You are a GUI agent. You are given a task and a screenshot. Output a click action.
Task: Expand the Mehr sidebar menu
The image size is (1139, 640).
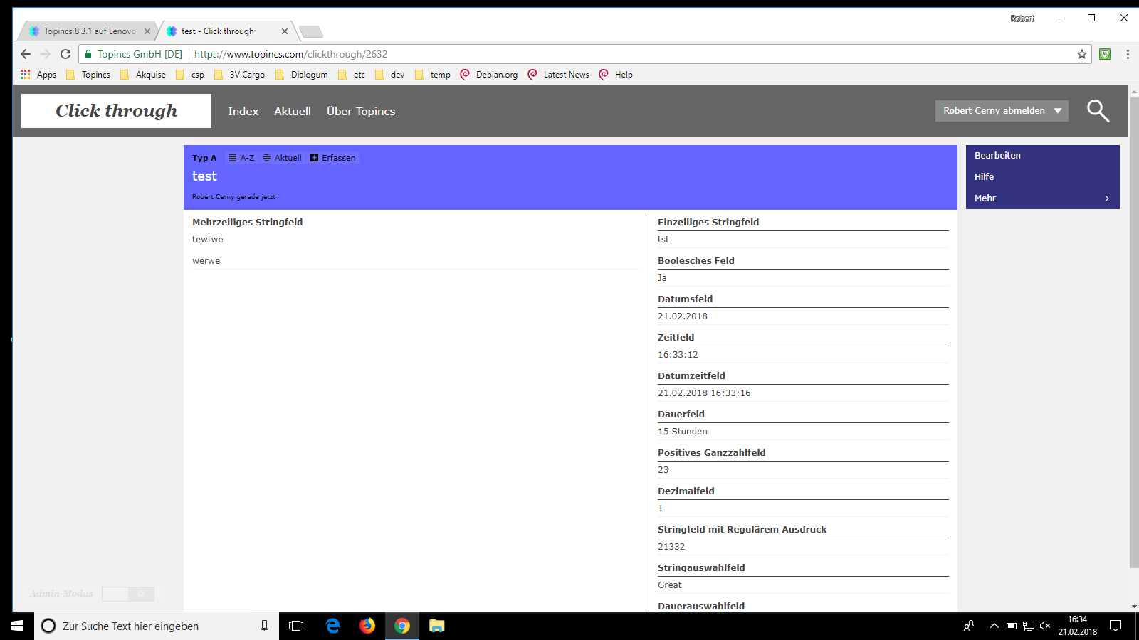(1042, 198)
